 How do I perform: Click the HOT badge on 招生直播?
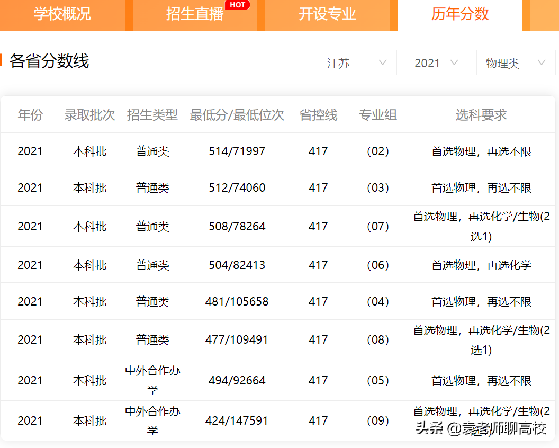[238, 5]
